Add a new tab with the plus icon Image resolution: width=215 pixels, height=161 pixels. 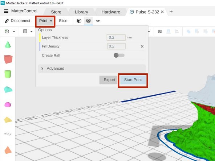[x=171, y=12]
